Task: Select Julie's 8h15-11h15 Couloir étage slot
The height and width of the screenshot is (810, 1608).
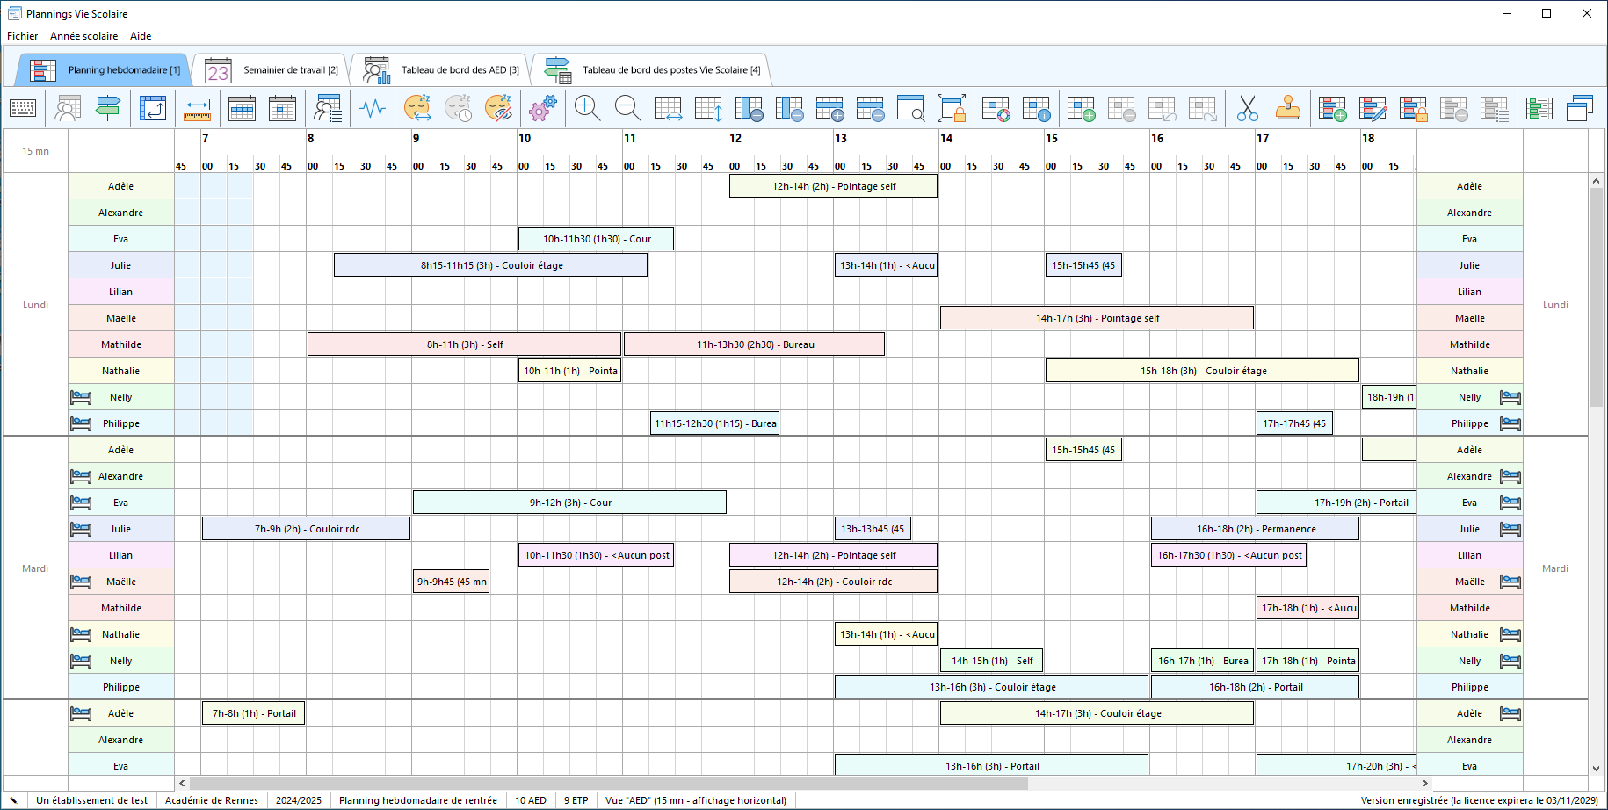Action: pos(490,265)
